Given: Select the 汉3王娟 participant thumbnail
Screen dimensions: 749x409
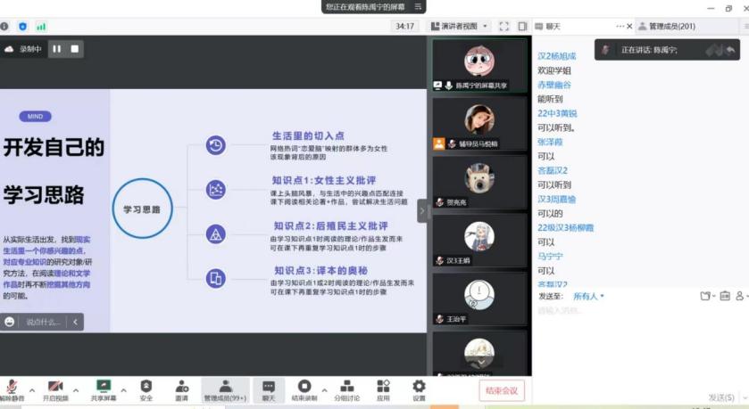Looking at the screenshot, I should (x=479, y=241).
